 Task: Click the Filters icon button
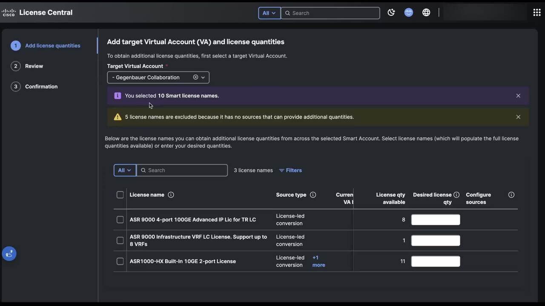(x=290, y=170)
